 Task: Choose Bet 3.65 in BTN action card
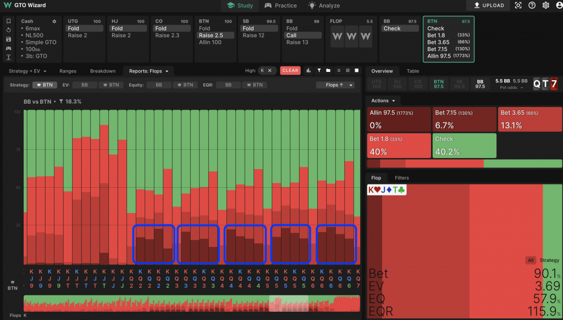tap(449, 42)
